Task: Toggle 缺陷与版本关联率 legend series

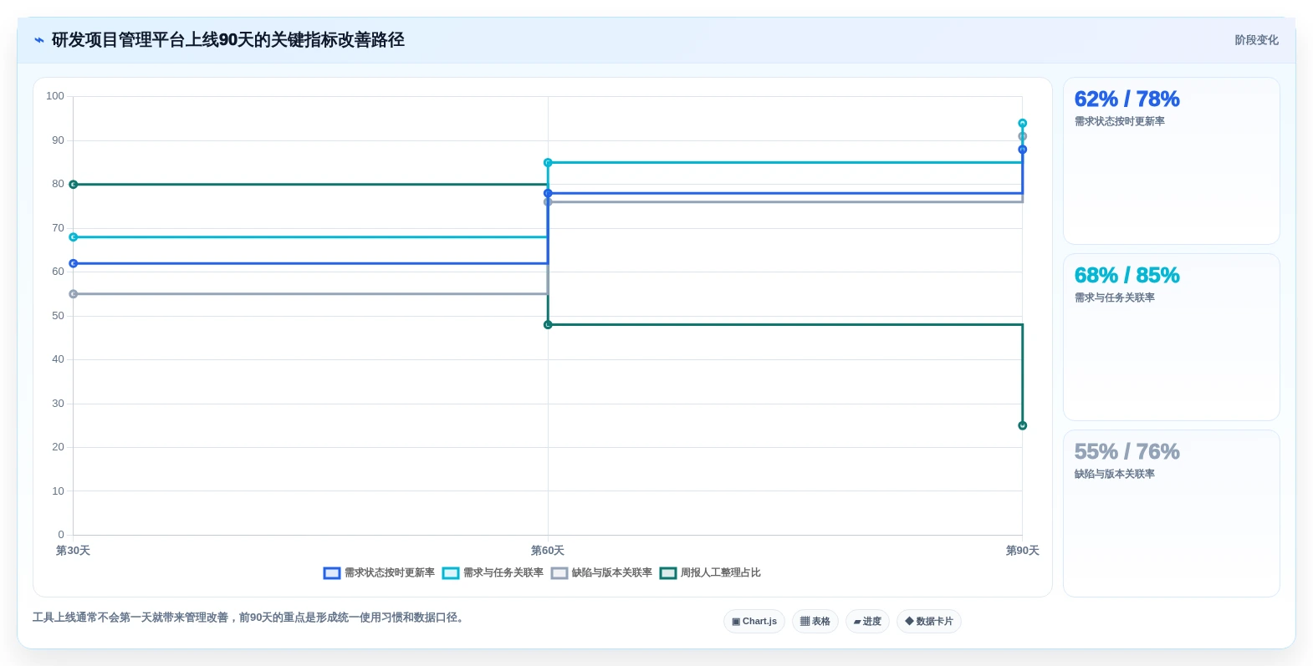Action: click(x=601, y=573)
